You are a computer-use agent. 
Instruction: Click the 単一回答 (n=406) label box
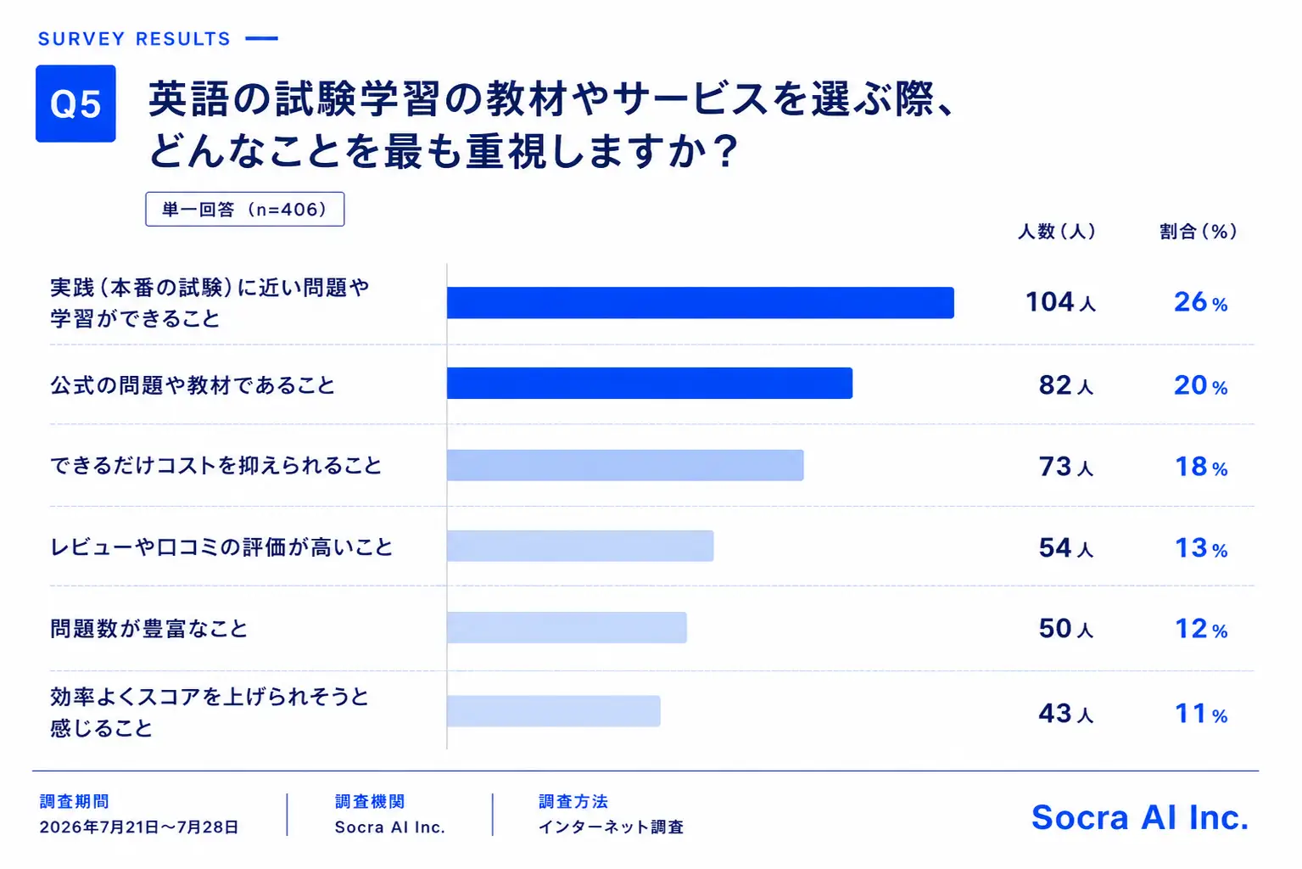pyautogui.click(x=245, y=210)
